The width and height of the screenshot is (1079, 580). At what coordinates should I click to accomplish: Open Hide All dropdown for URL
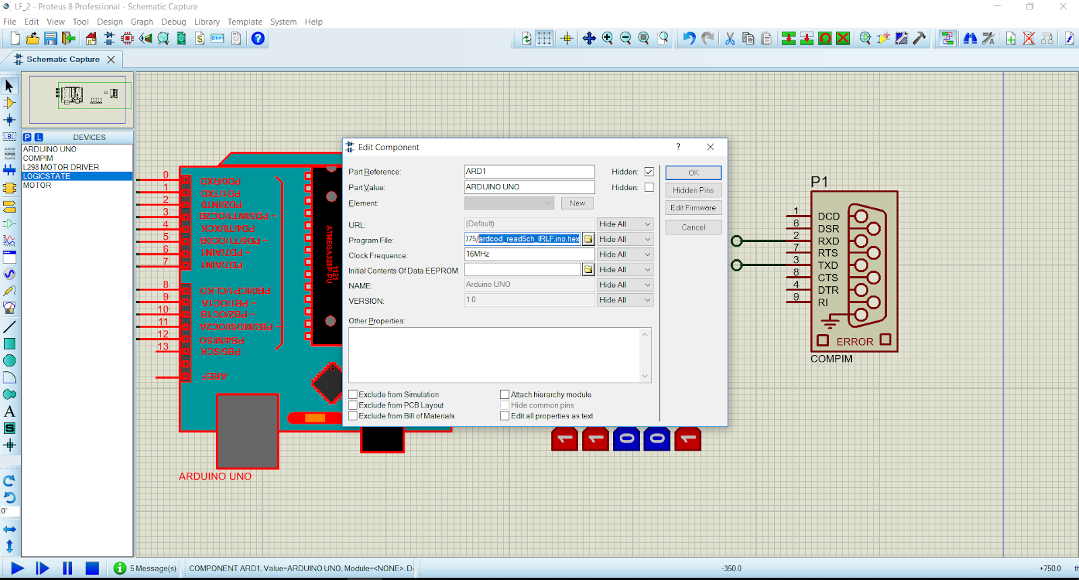coord(625,224)
